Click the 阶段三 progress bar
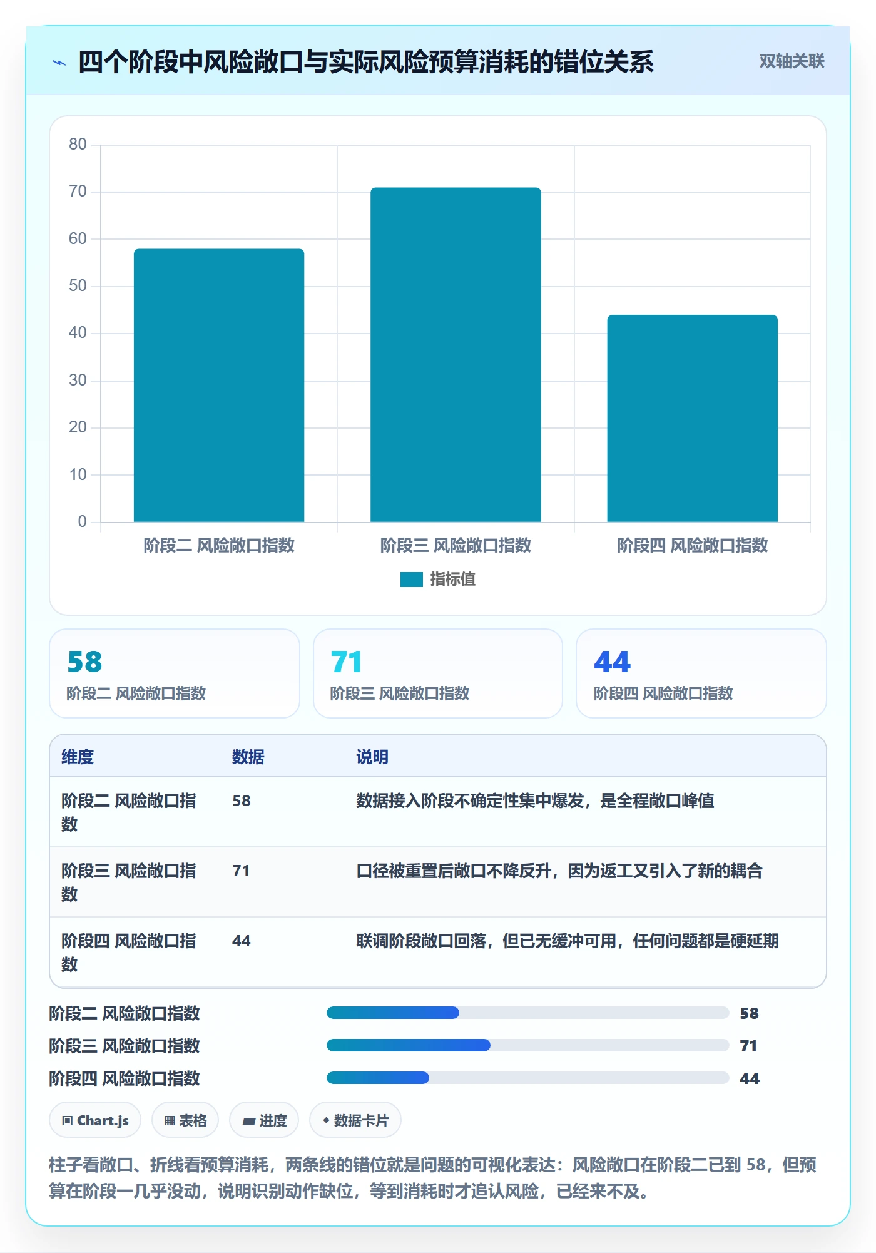 tap(527, 1045)
